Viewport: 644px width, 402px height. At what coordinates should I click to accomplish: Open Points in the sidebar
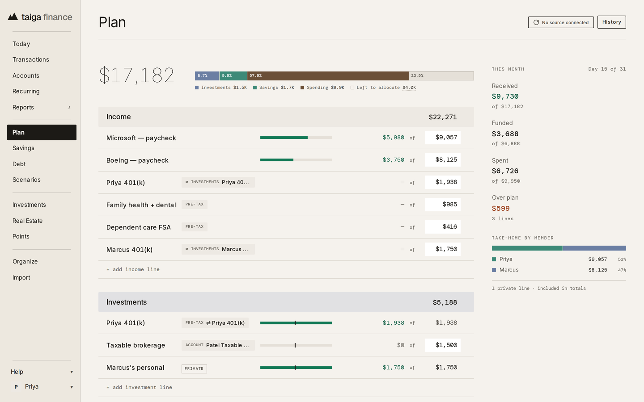coord(42,236)
